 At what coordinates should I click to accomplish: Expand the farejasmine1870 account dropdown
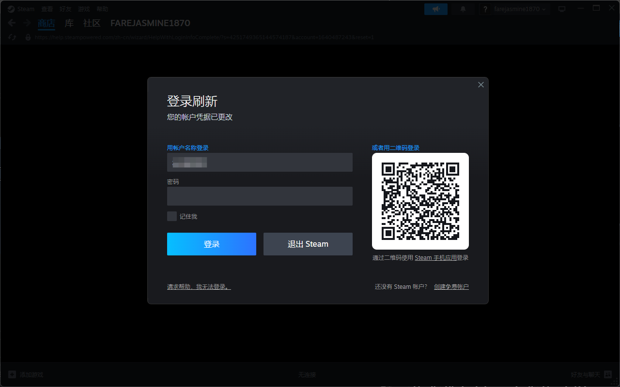[x=519, y=9]
